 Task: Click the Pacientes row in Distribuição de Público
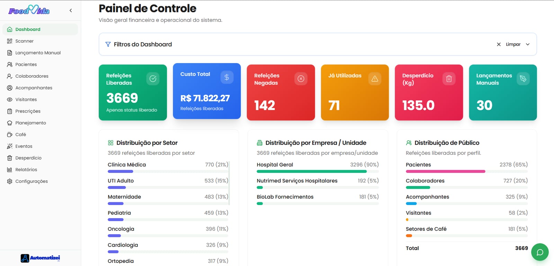pos(467,167)
